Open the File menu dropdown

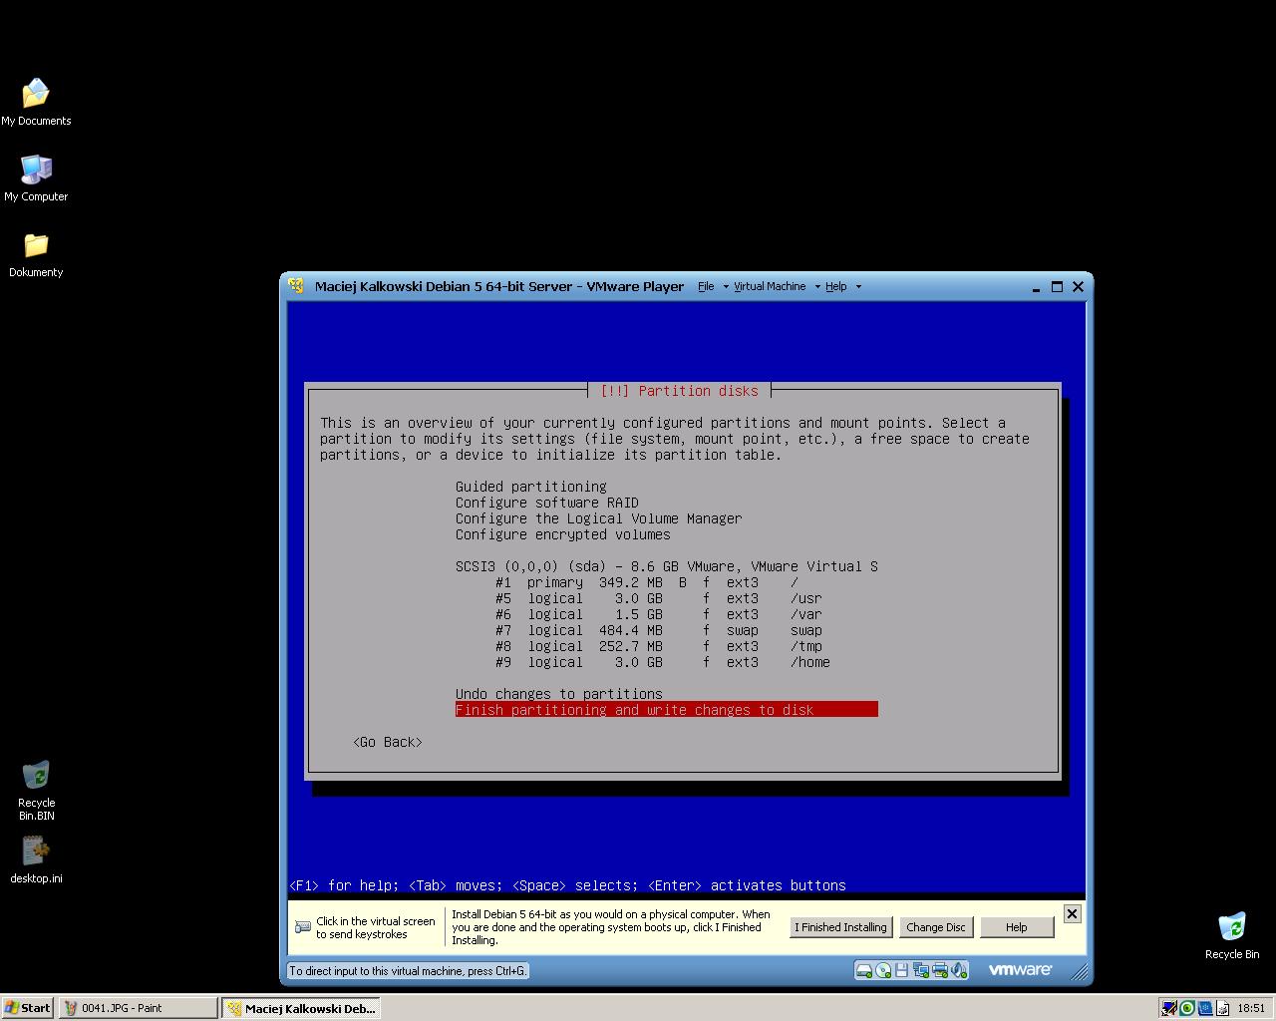tap(712, 286)
